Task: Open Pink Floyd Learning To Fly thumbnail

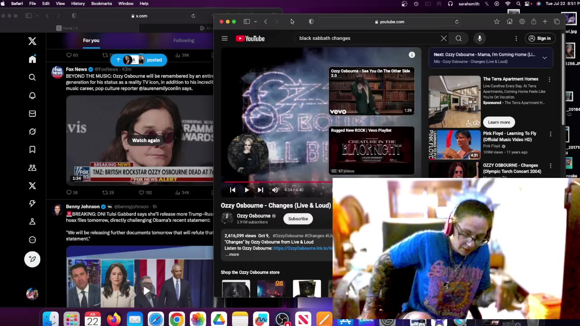Action: 454,145
